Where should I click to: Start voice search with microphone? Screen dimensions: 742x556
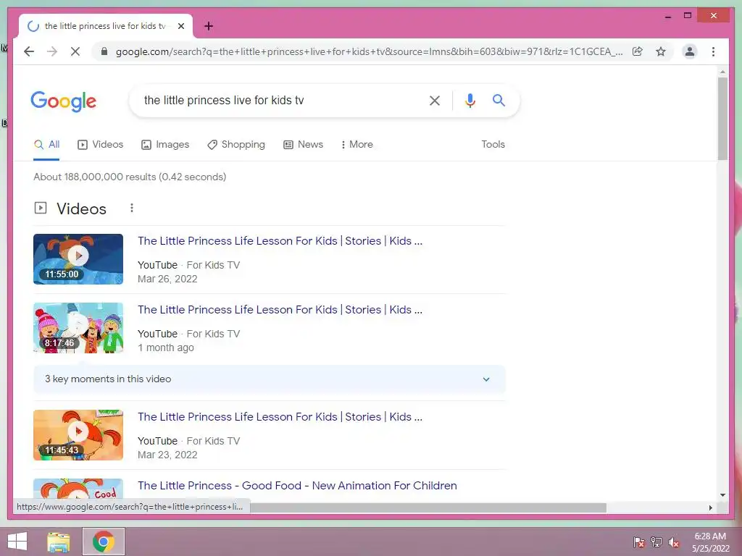click(470, 100)
